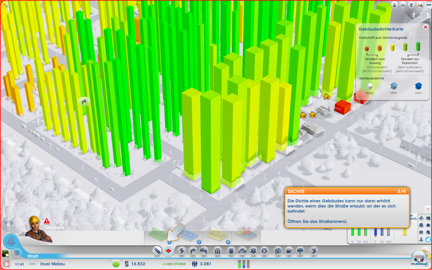Select the industrial yellow zone tab

click(217, 235)
